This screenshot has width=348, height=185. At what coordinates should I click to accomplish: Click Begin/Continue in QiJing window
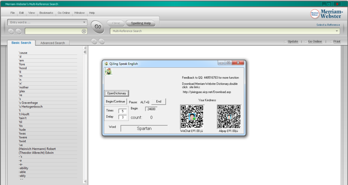click(x=116, y=101)
